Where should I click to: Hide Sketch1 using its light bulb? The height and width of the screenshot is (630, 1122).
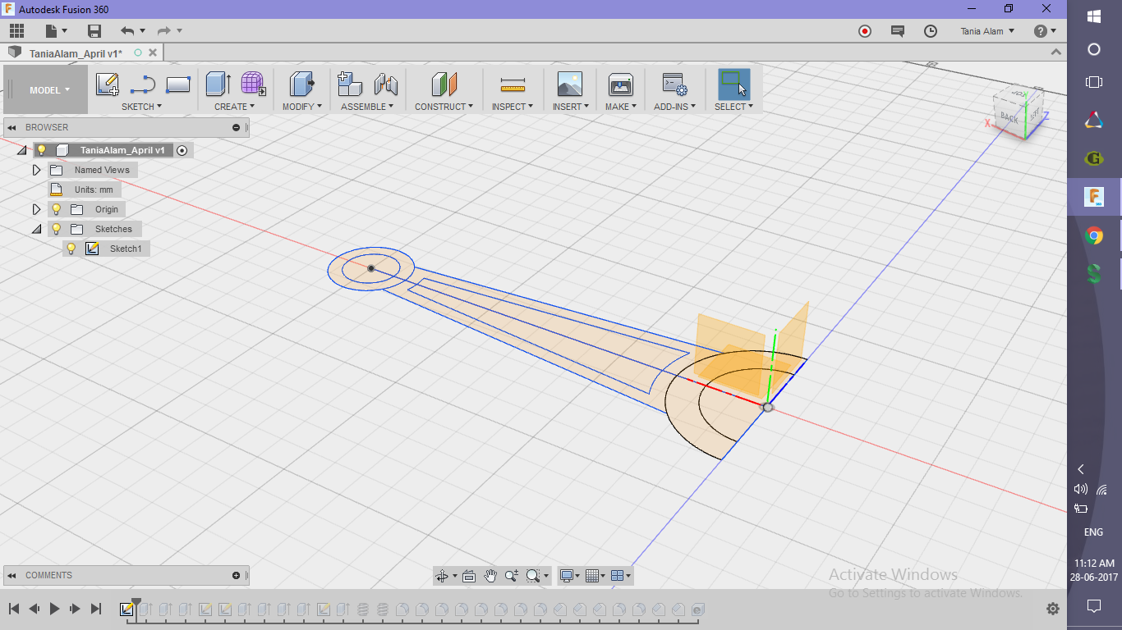click(x=71, y=249)
